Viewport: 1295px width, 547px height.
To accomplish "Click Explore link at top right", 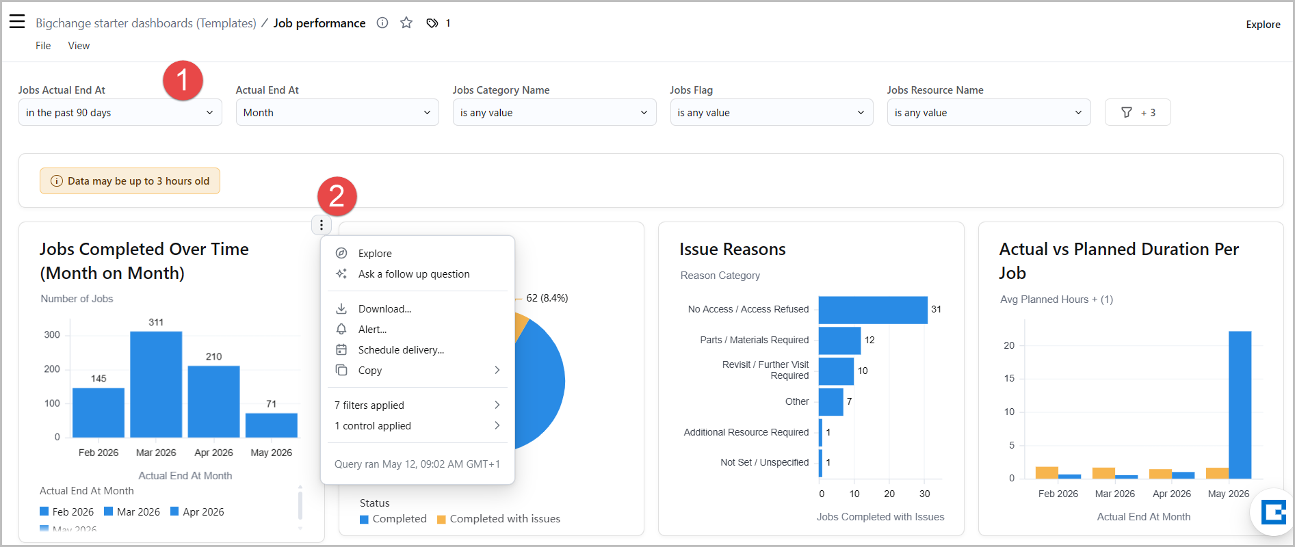I will click(x=1263, y=24).
